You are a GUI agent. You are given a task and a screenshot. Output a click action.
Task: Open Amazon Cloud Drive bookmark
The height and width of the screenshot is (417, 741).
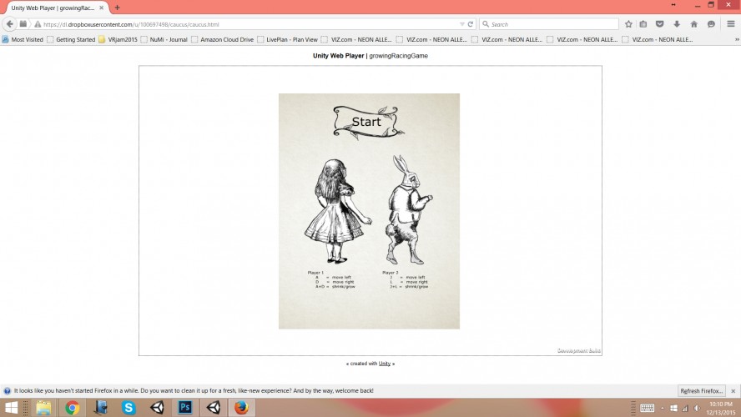click(x=222, y=40)
